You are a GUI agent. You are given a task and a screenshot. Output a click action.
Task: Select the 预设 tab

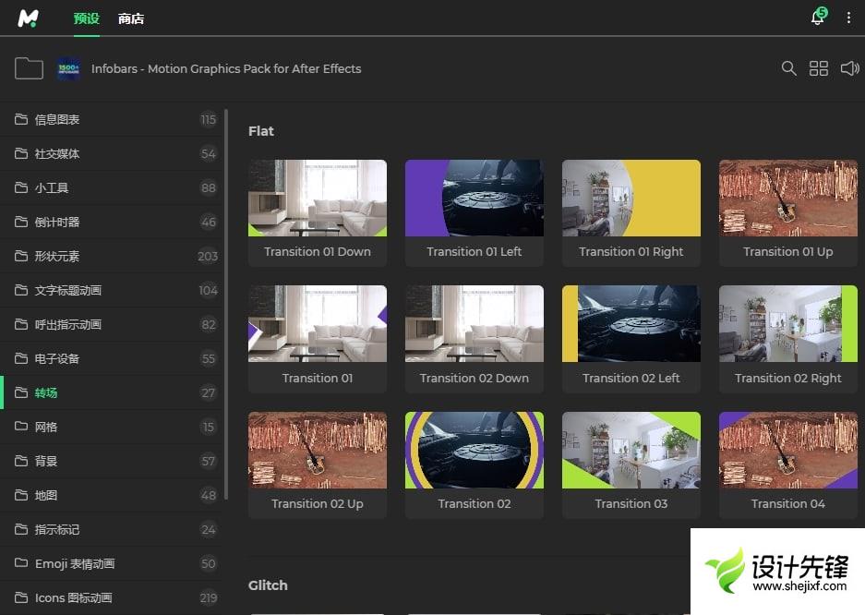point(86,18)
